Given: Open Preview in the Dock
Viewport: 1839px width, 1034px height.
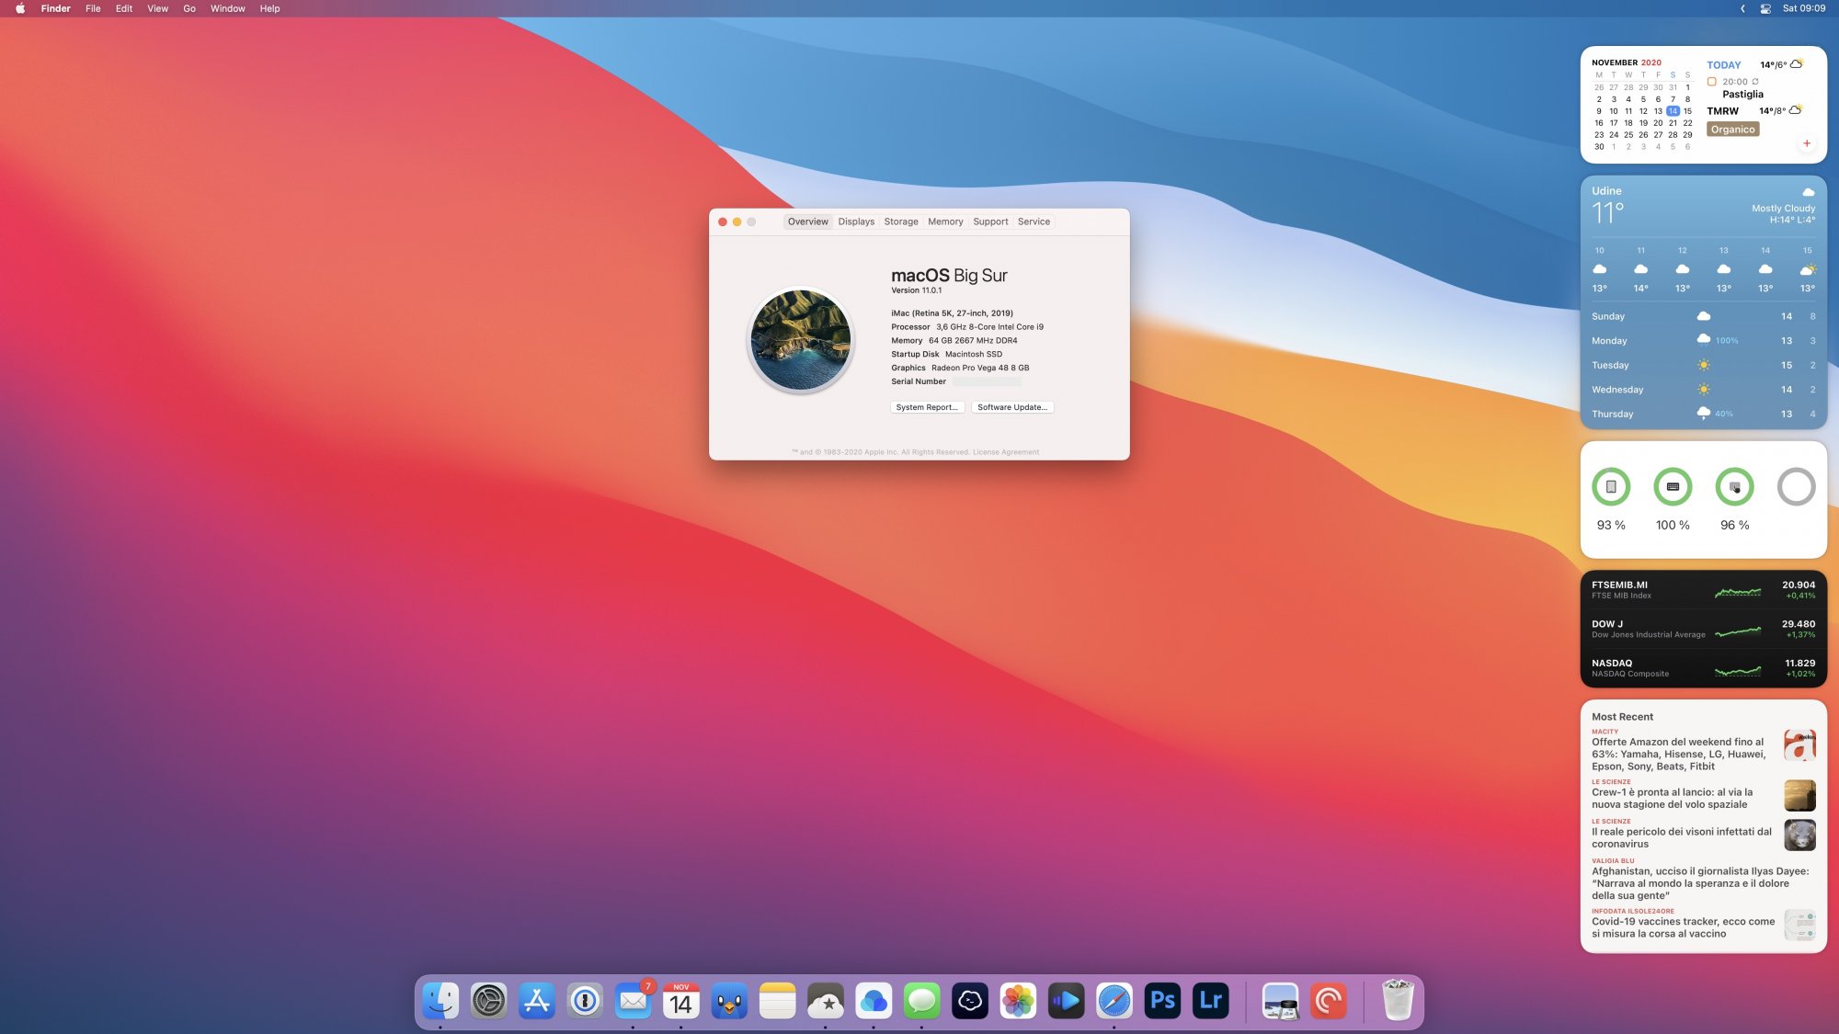Looking at the screenshot, I should point(1280,1001).
